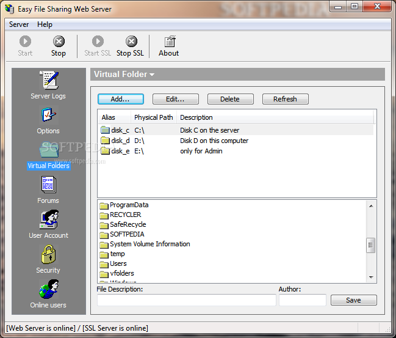Click the 'C:\' physical path cell
Image resolution: width=396 pixels, height=338 pixels.
[139, 130]
